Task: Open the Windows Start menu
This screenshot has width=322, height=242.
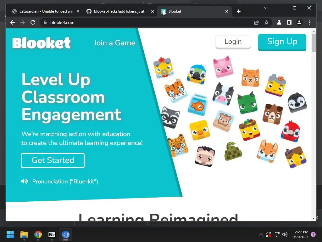Action: tap(10, 234)
